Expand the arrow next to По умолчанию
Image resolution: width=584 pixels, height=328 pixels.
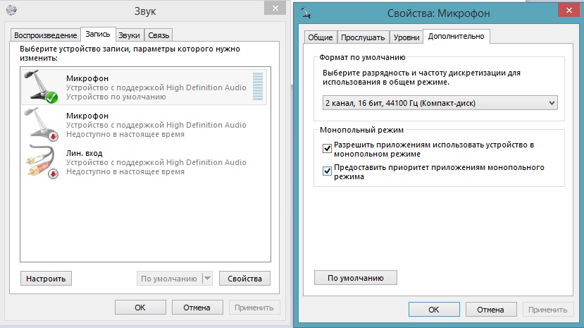207,279
